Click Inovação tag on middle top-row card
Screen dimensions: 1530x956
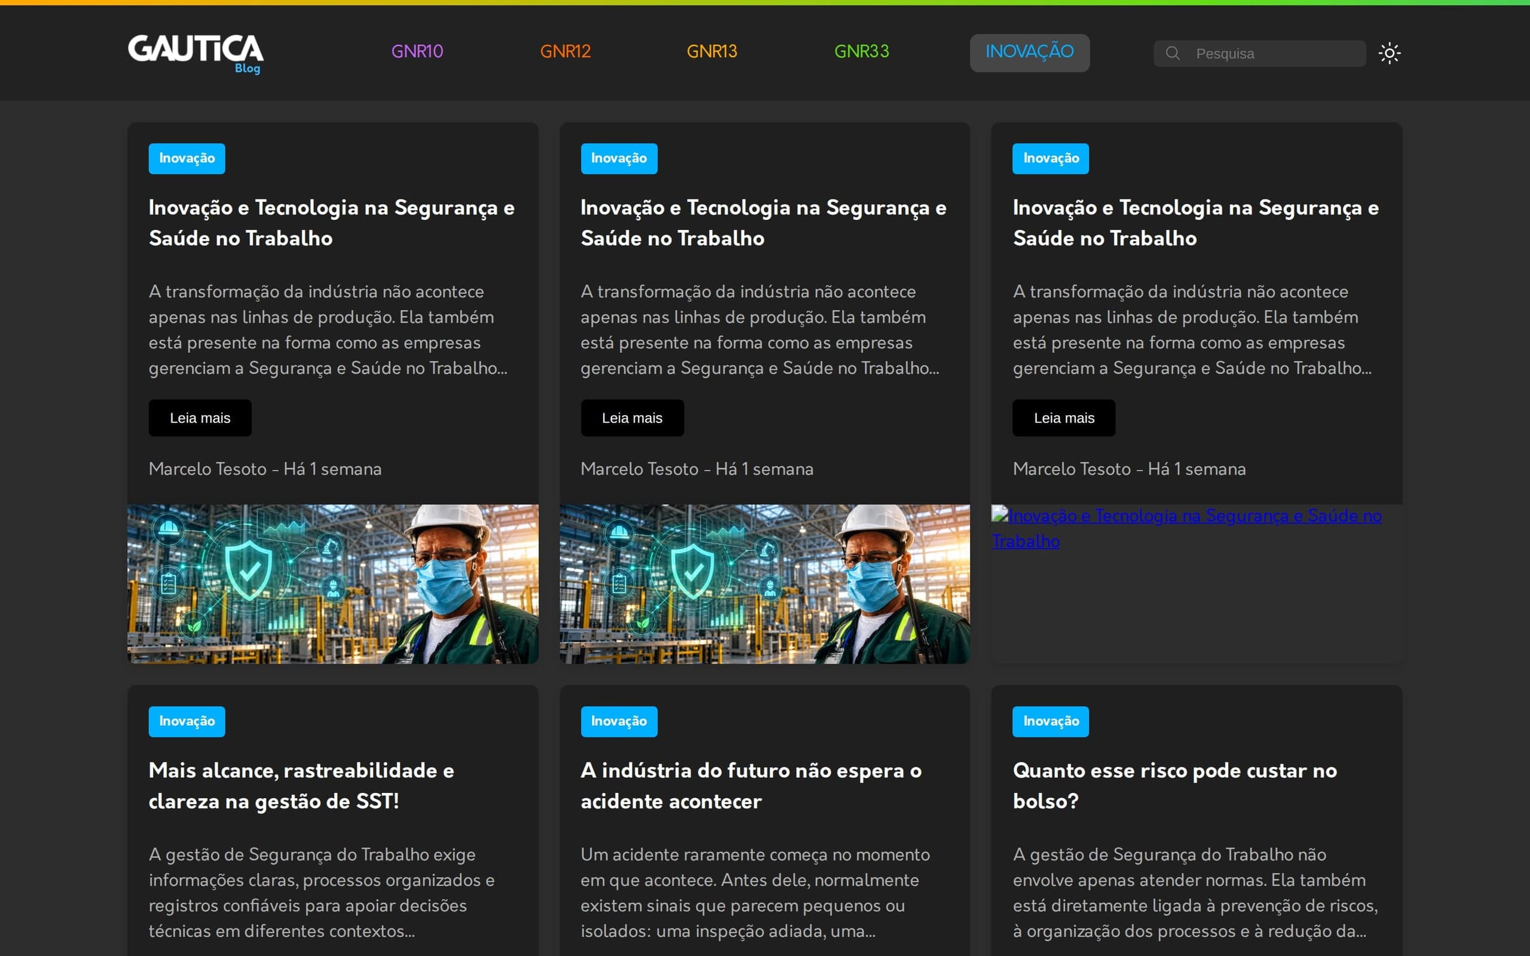point(619,158)
